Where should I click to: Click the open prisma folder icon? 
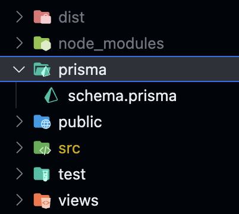[42, 70]
